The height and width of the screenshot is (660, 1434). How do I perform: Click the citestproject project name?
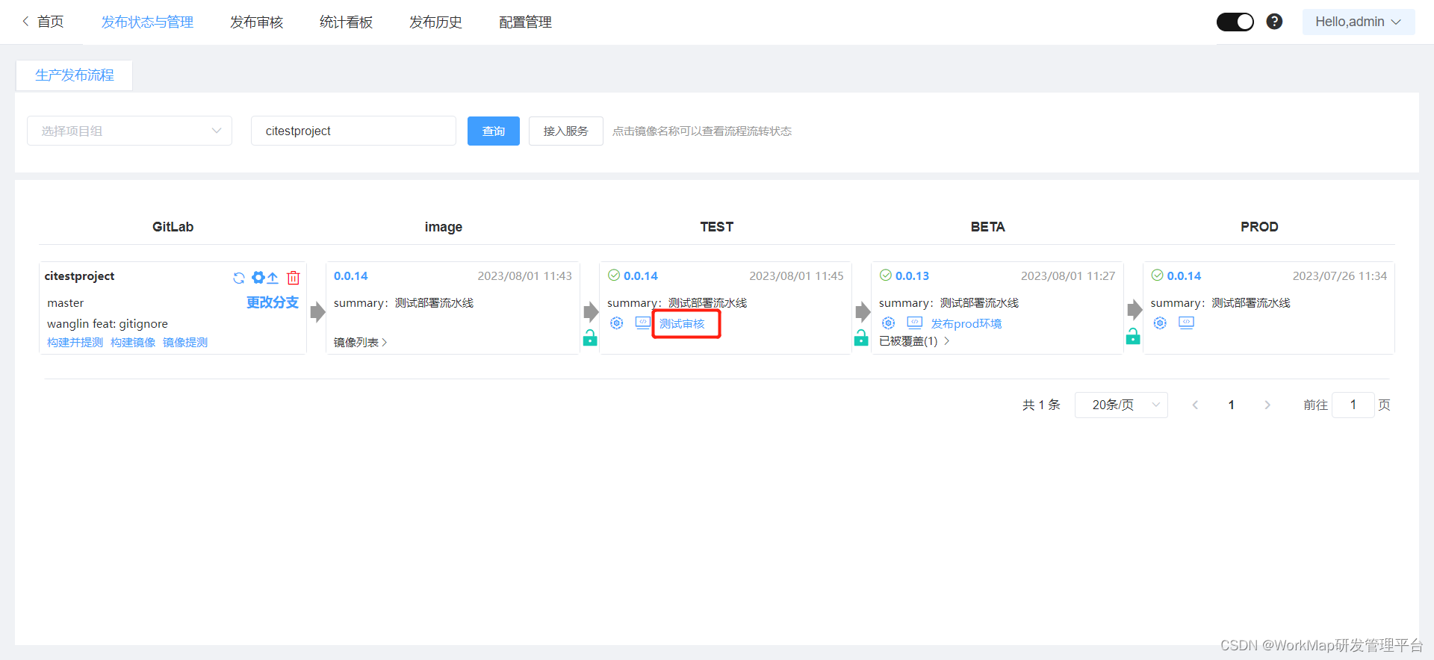point(79,276)
